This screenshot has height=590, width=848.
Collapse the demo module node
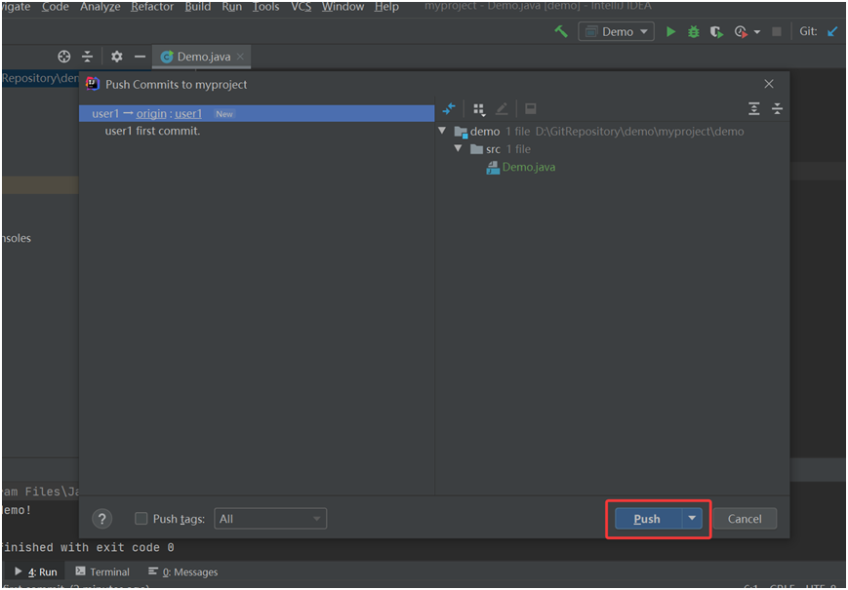pos(442,131)
